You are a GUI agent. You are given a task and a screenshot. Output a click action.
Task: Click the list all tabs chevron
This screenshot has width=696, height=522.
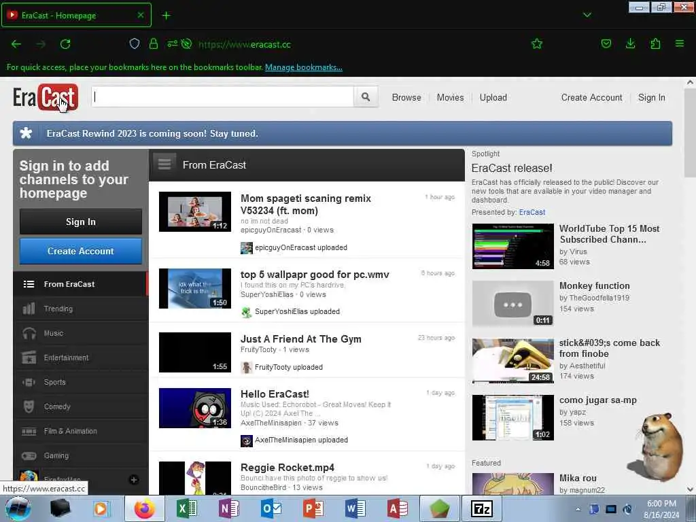pyautogui.click(x=587, y=15)
